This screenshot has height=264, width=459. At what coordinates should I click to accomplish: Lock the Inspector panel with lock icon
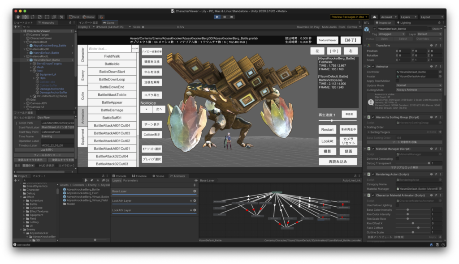point(439,22)
